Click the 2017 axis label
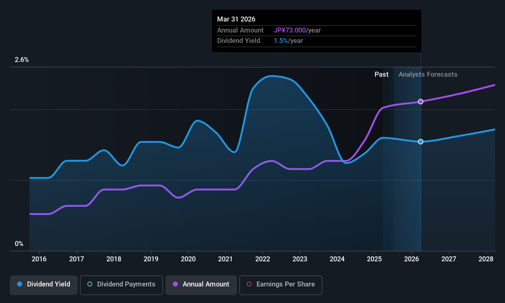505x303 pixels. click(x=77, y=259)
